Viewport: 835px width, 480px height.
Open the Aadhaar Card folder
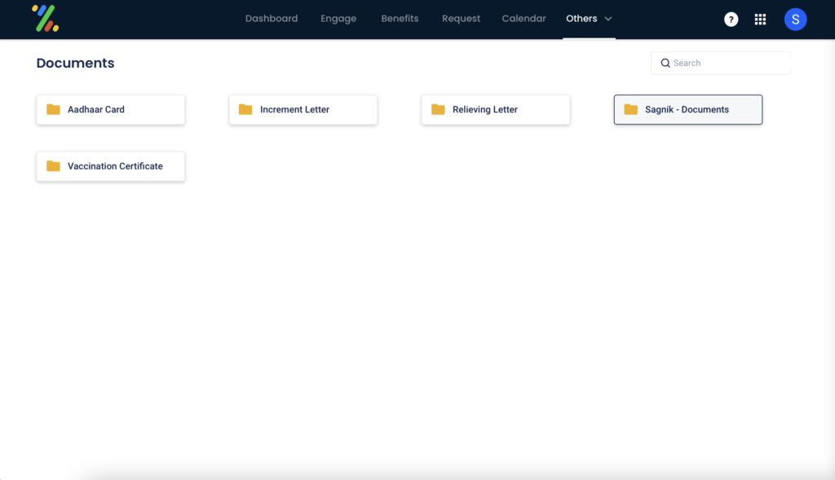(x=111, y=110)
